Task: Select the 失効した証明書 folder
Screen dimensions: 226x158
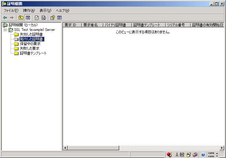Action: 31,34
